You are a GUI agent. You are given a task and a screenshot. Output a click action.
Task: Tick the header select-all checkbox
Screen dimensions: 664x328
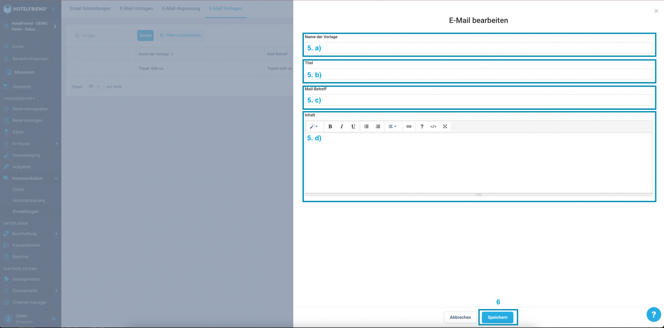point(75,54)
